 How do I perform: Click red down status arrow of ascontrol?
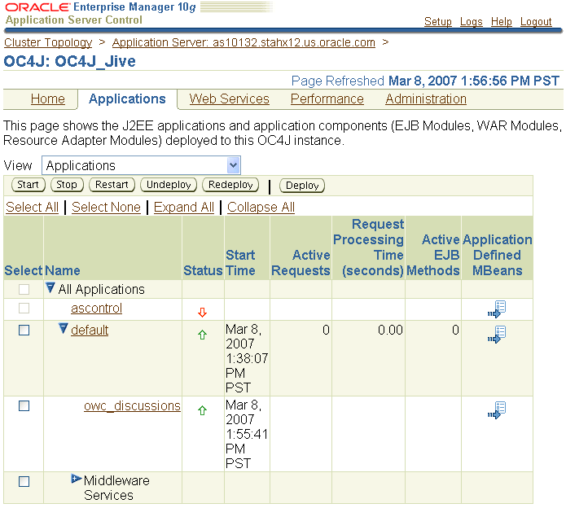tap(202, 313)
